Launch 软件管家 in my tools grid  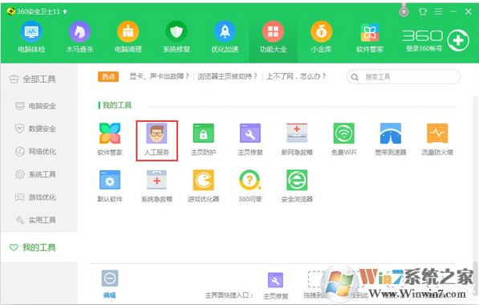click(x=110, y=140)
